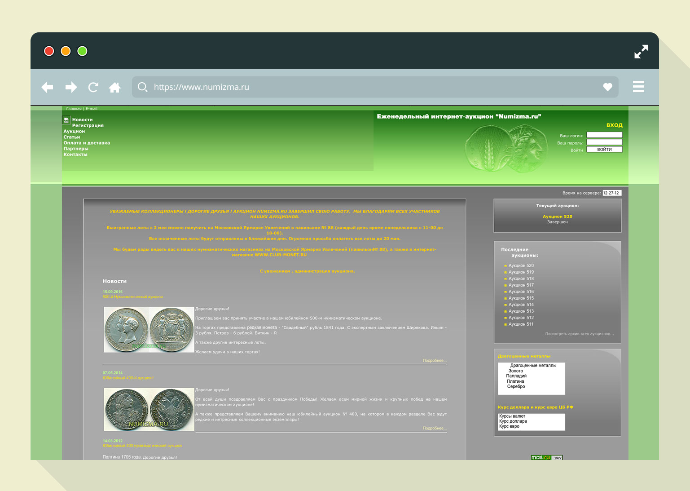Select Аукцион 516 in the list
Image resolution: width=690 pixels, height=491 pixels.
point(521,292)
